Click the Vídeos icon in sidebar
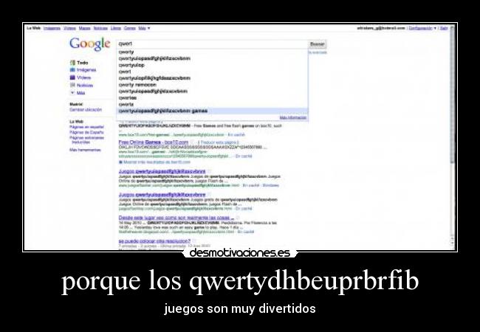Screen dimensions: 480x332 [x=72, y=77]
